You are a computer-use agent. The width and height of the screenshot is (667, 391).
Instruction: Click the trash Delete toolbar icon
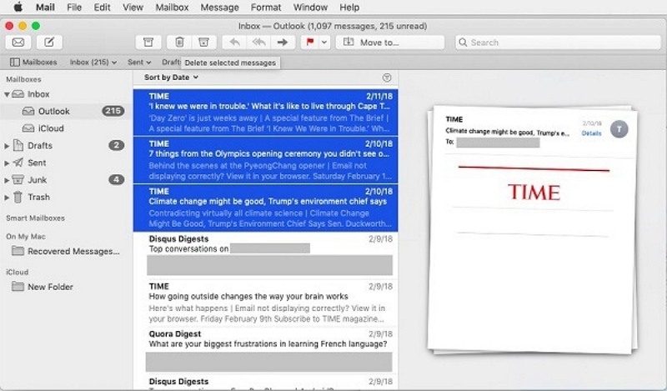[179, 43]
